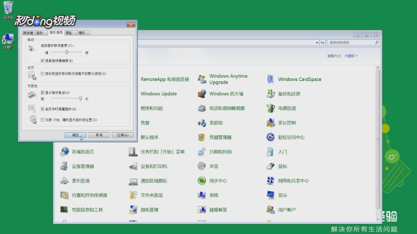The image size is (417, 234).
Task: Toggle 提高指针精确度 checkbox
Action: click(42, 61)
